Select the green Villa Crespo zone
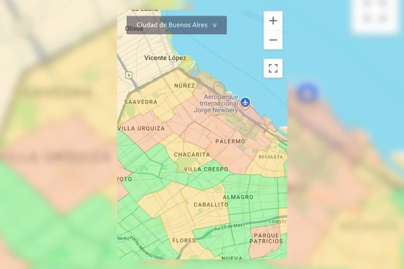The width and height of the screenshot is (404, 269). coord(206,169)
